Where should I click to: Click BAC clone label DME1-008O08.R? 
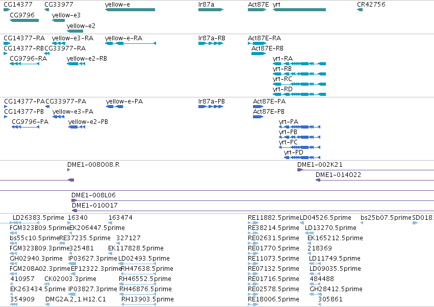click(x=93, y=165)
